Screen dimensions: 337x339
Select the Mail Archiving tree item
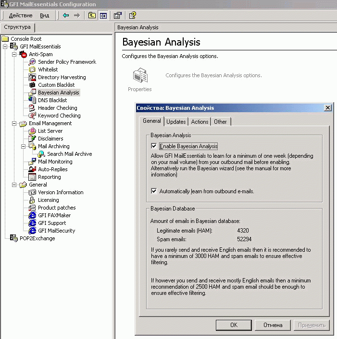click(54, 146)
